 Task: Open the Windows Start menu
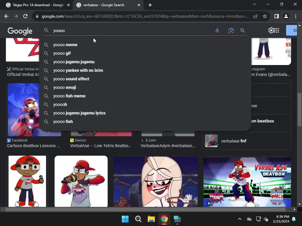coord(125,219)
